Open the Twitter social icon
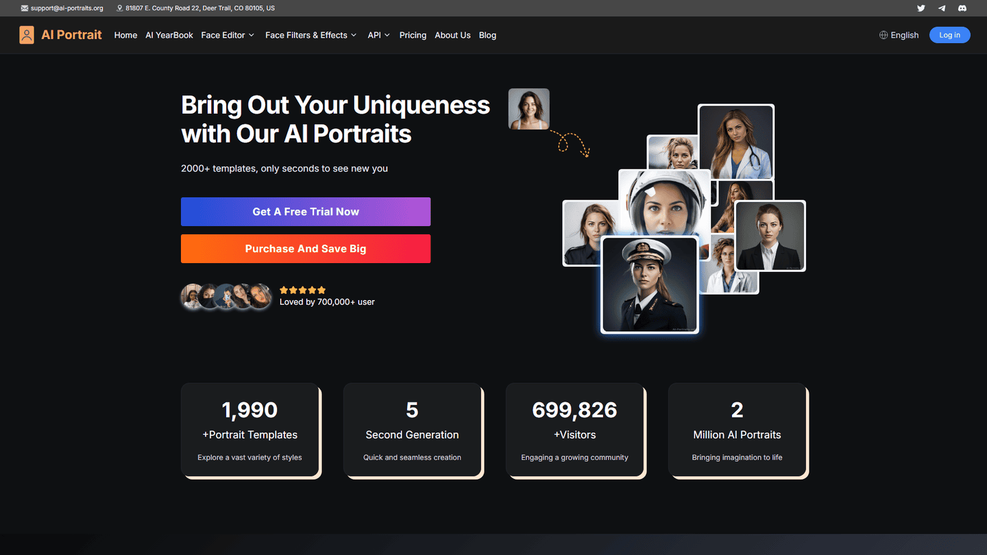 pos(921,8)
